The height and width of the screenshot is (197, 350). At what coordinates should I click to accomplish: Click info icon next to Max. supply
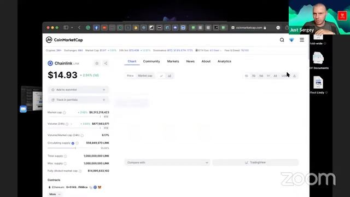65,164
